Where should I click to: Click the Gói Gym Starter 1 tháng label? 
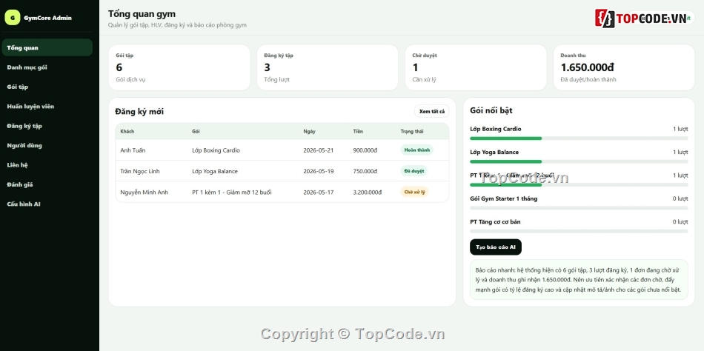[x=503, y=198]
